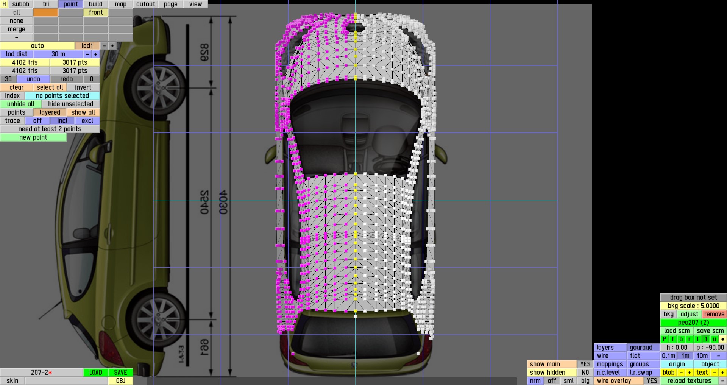This screenshot has height=385, width=727.
Task: Click the green LOAD button
Action: point(96,373)
